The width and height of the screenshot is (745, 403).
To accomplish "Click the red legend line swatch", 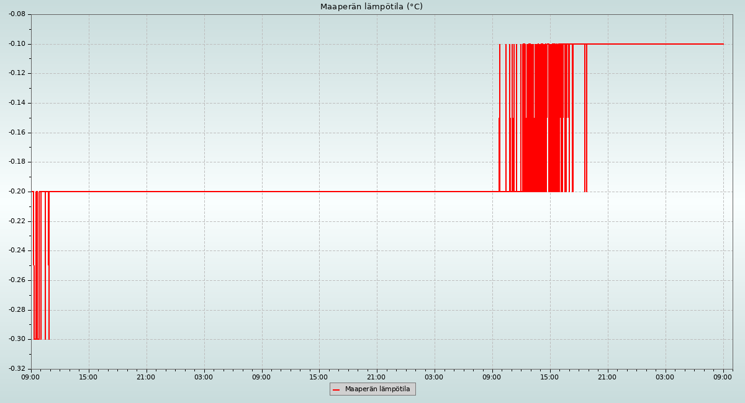I will pyautogui.click(x=336, y=389).
